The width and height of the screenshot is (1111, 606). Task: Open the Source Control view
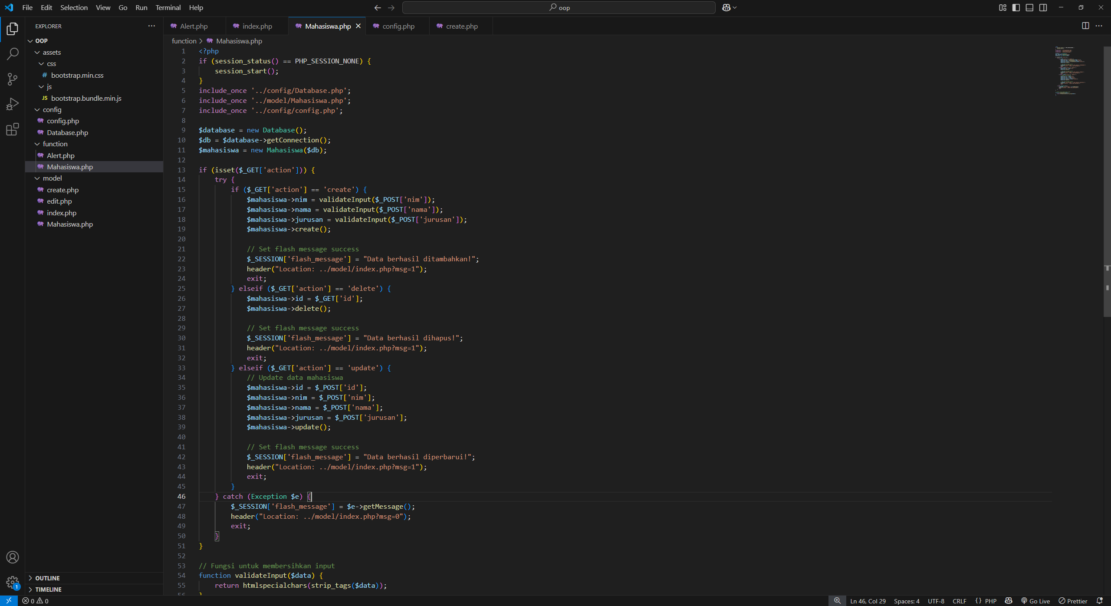click(x=13, y=79)
